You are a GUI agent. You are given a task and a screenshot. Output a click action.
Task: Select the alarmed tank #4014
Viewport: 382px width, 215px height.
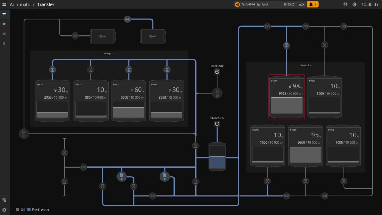286,97
